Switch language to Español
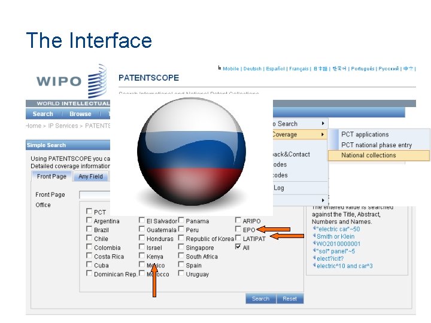 pyautogui.click(x=275, y=69)
